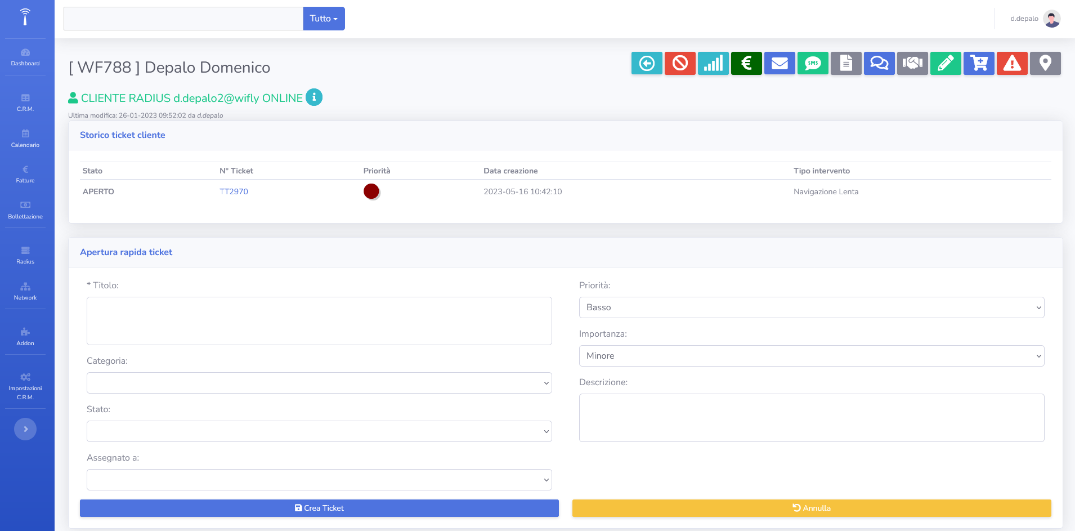Focus the Titolo text area
1075x531 pixels.
(x=319, y=321)
